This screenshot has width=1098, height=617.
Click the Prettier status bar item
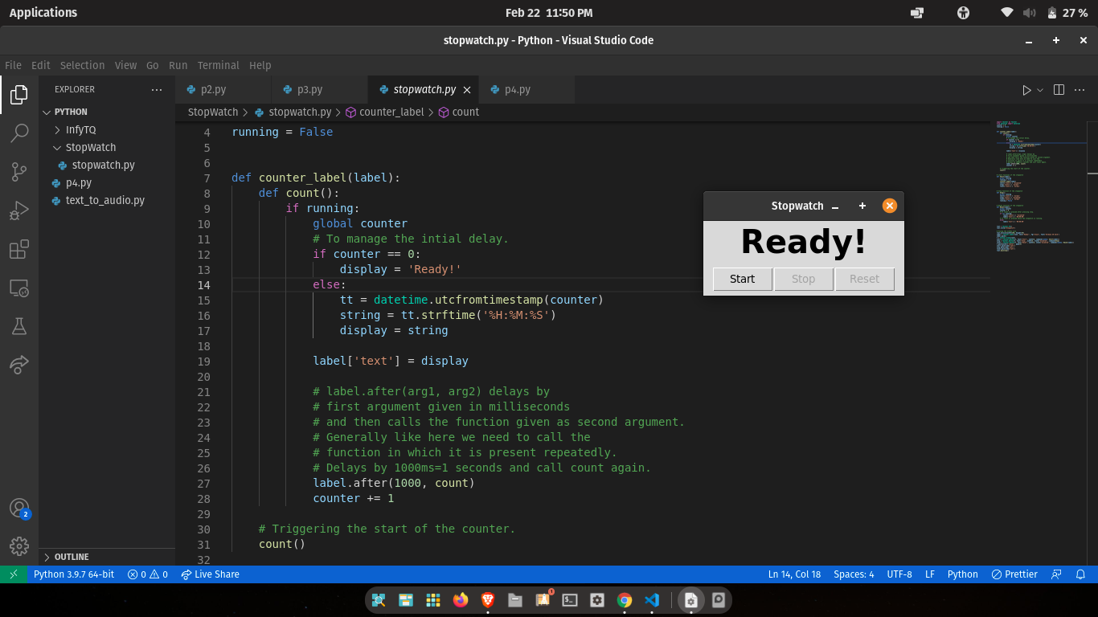(1014, 574)
